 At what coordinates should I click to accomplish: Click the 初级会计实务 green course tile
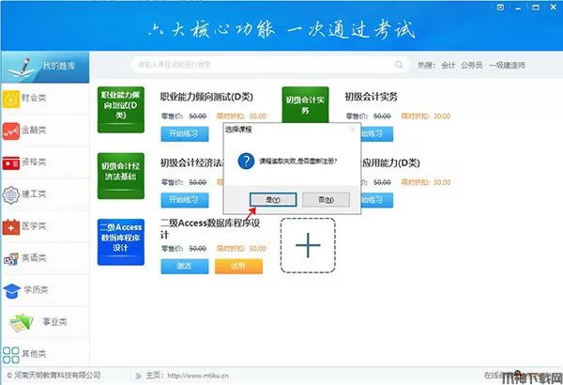(305, 104)
